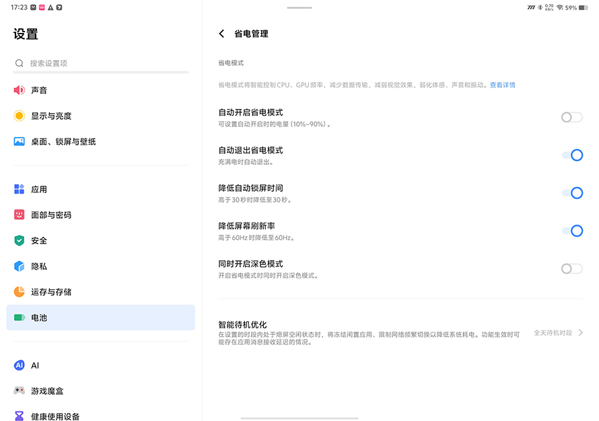Viewport: 599px width, 421px height.
Task: Focus the 搜索设置项 search field
Action: [101, 63]
